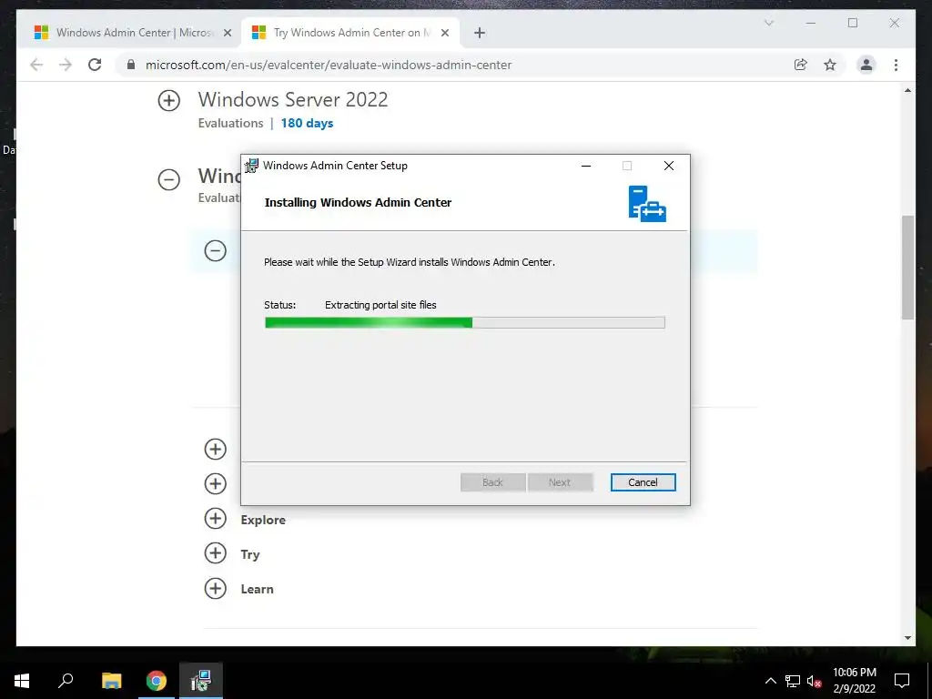Click the scrollbar up arrow
932x699 pixels.
(x=907, y=90)
